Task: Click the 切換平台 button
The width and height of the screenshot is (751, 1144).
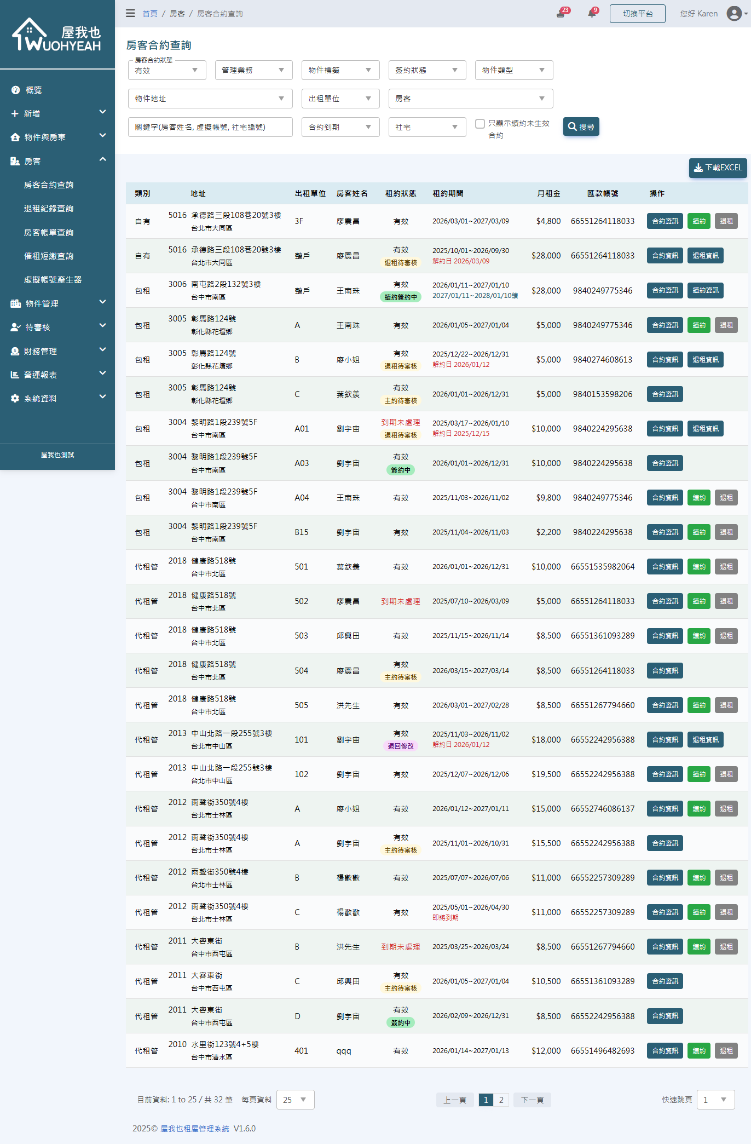Action: [x=637, y=14]
